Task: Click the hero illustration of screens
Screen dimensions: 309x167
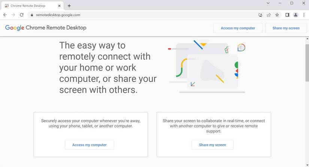Action: (x=207, y=66)
